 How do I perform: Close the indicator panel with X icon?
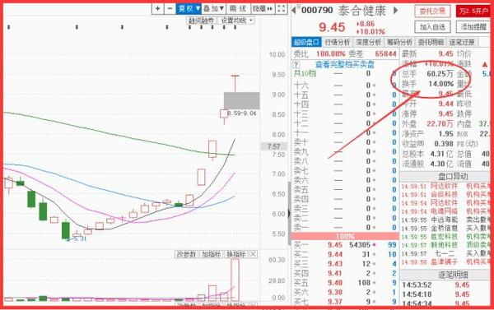tap(253, 254)
